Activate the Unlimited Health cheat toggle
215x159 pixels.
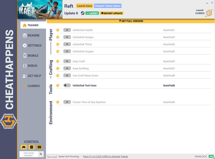[67, 30]
